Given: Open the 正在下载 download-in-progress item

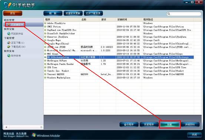Looking at the screenshot, I should (16, 43).
